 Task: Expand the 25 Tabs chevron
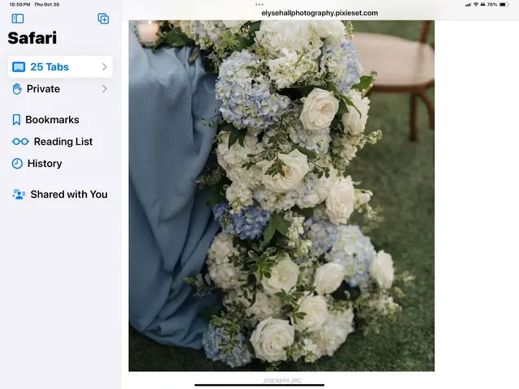click(105, 66)
